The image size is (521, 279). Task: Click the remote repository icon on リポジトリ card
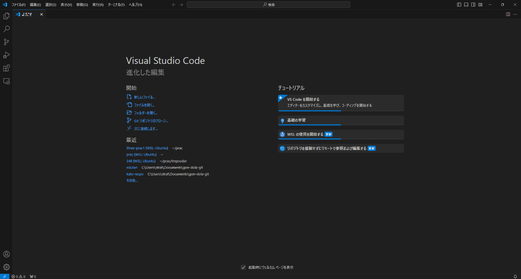coord(282,148)
